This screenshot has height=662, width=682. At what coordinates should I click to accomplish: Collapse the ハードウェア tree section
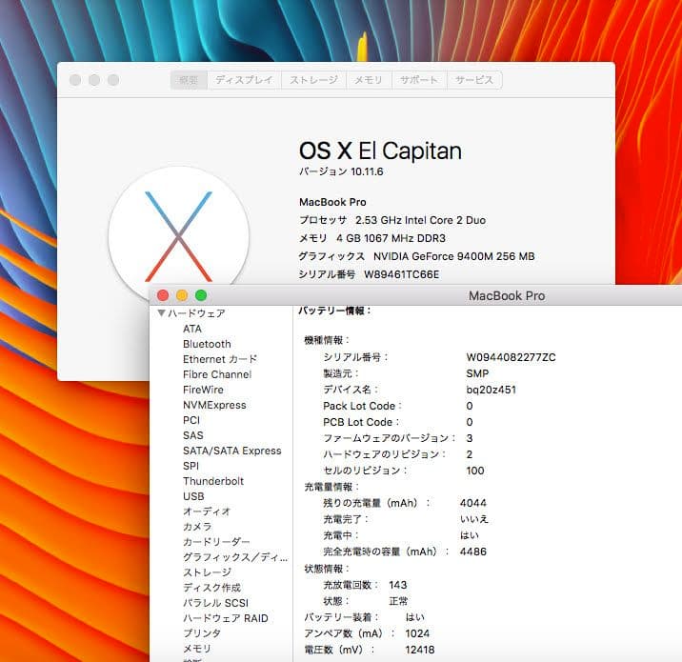pyautogui.click(x=161, y=313)
